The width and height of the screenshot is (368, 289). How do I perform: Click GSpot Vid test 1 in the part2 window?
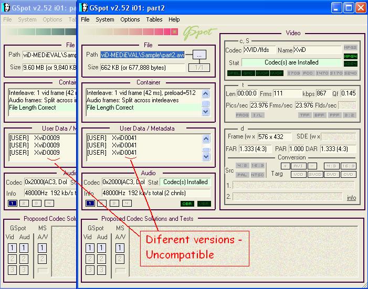[x=90, y=248]
